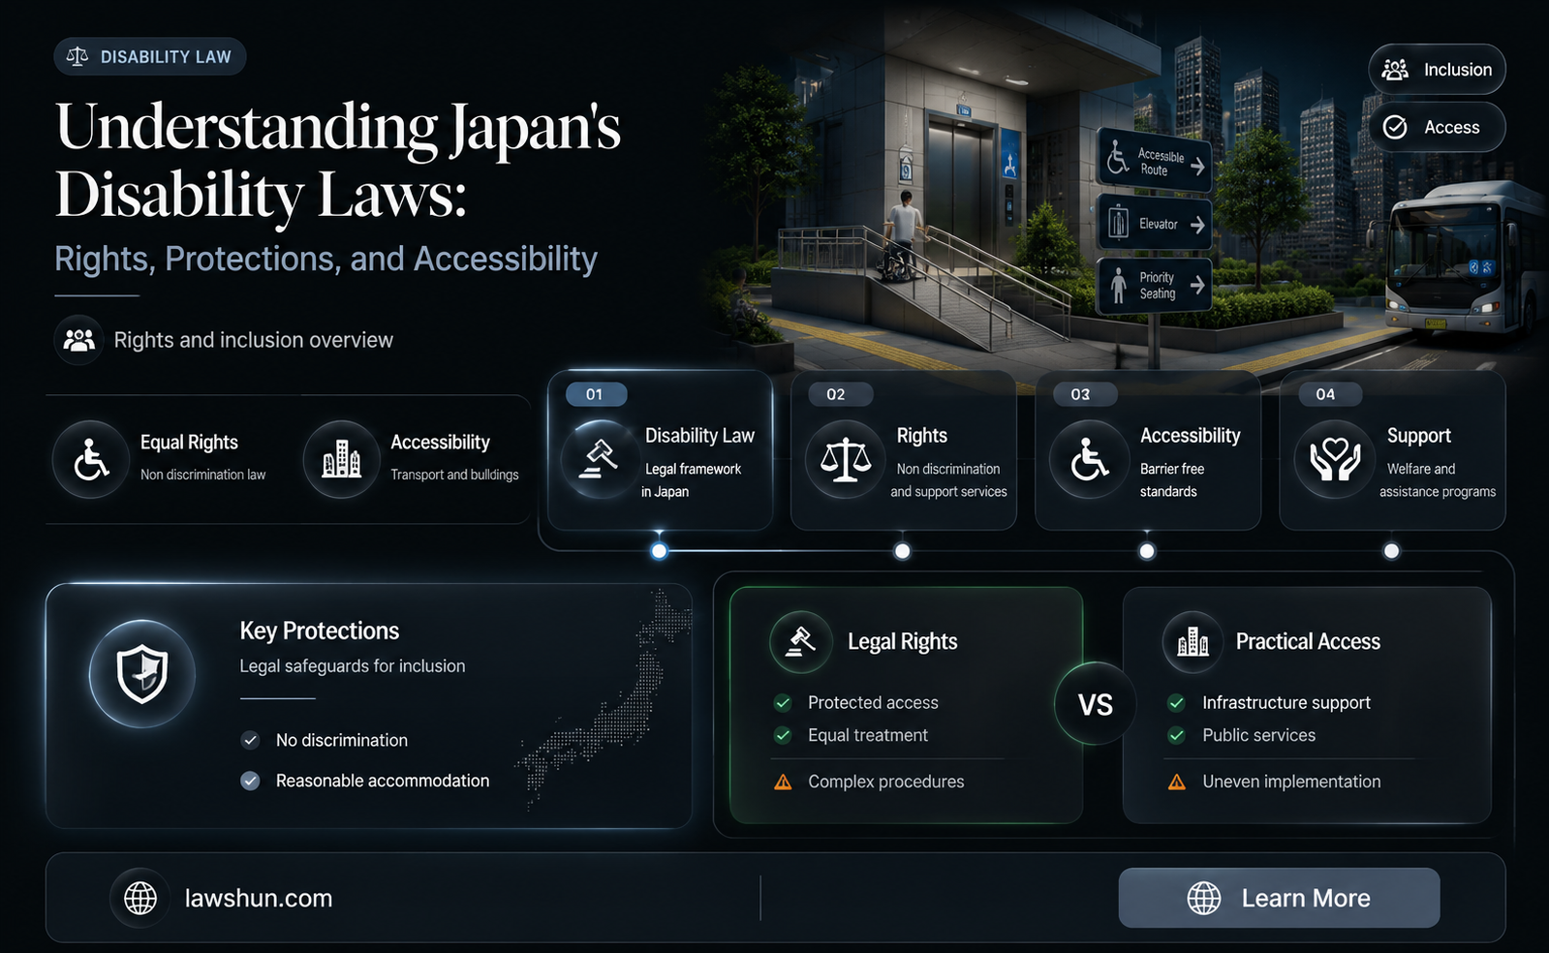Click the text Transport and buildings

click(x=454, y=475)
